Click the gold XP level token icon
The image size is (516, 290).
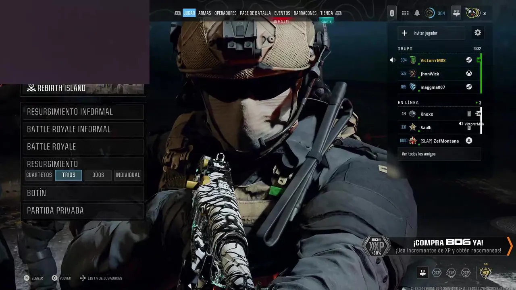point(486,273)
